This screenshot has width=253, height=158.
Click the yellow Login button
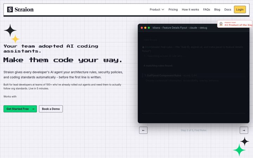click(x=240, y=9)
